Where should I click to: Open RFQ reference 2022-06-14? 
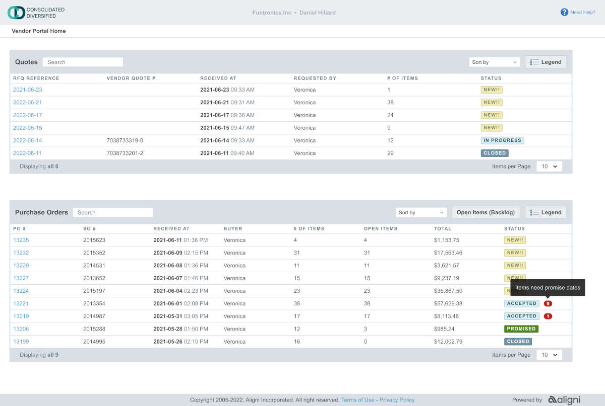pos(28,140)
